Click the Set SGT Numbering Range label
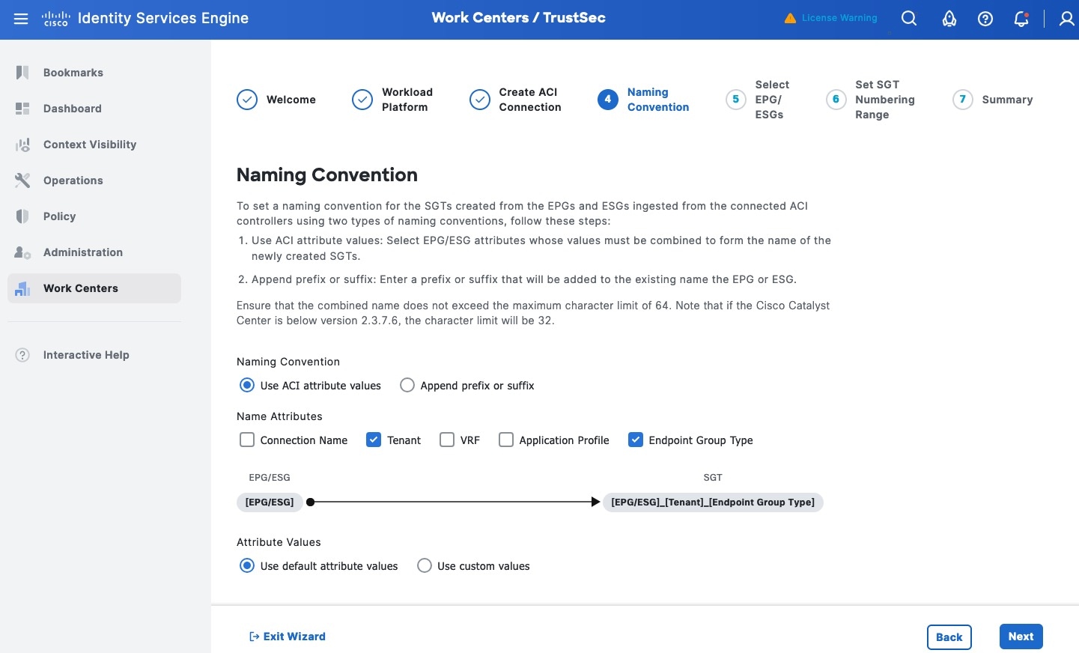This screenshot has width=1079, height=653. click(885, 100)
